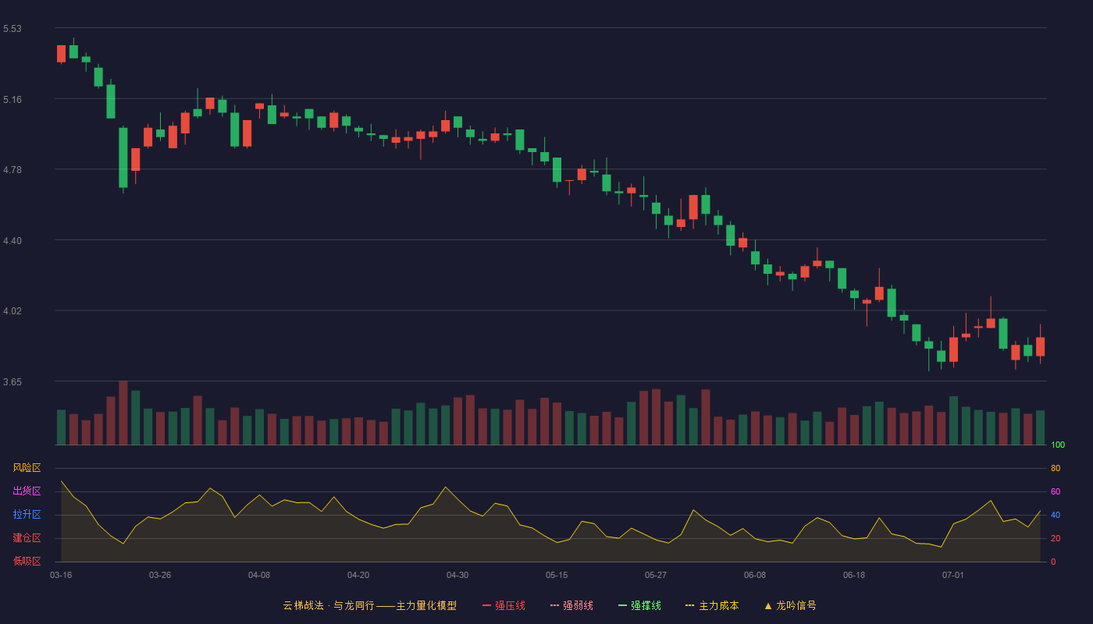
Task: Select the tallest volume bar near 03-22
Action: 123,413
